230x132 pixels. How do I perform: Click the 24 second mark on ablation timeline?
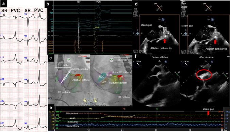[x=122, y=130]
